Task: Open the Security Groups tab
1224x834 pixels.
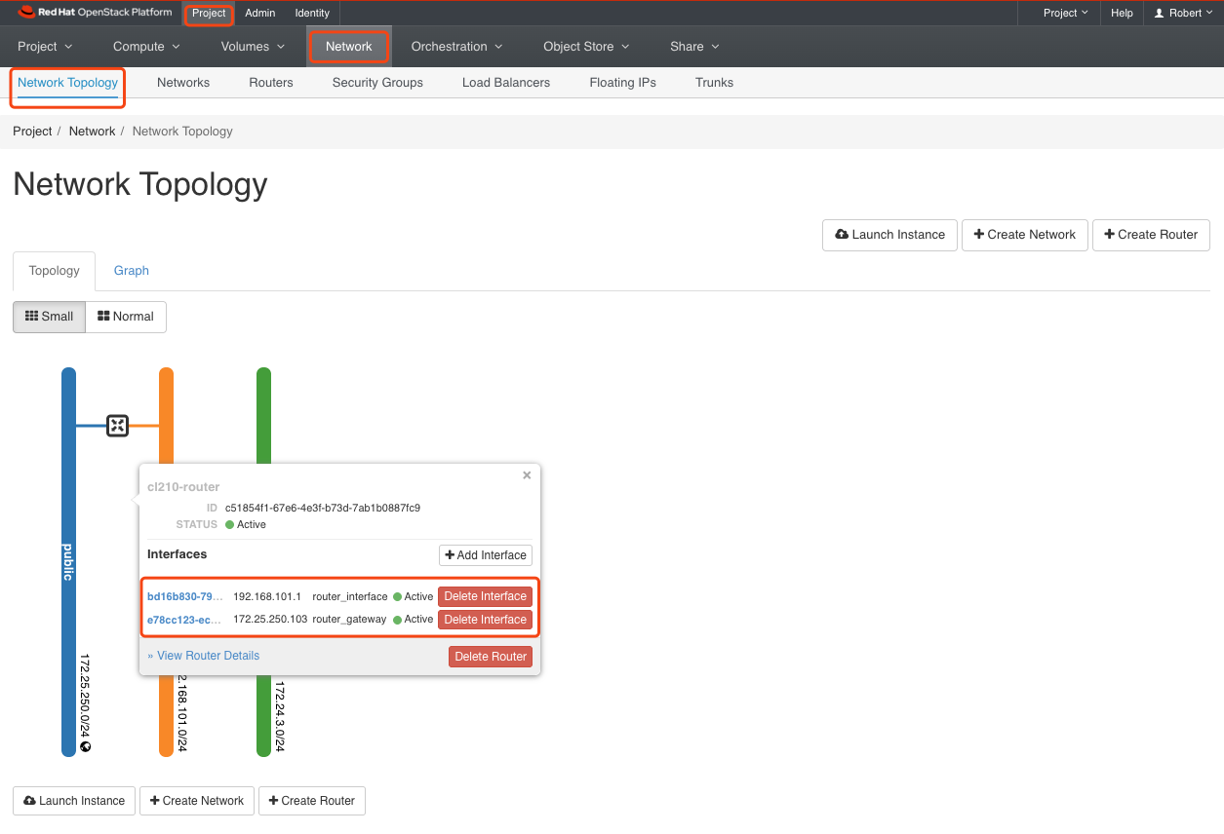Action: coord(377,83)
